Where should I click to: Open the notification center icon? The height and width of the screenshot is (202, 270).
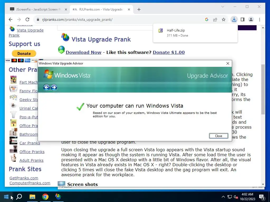click(262, 197)
